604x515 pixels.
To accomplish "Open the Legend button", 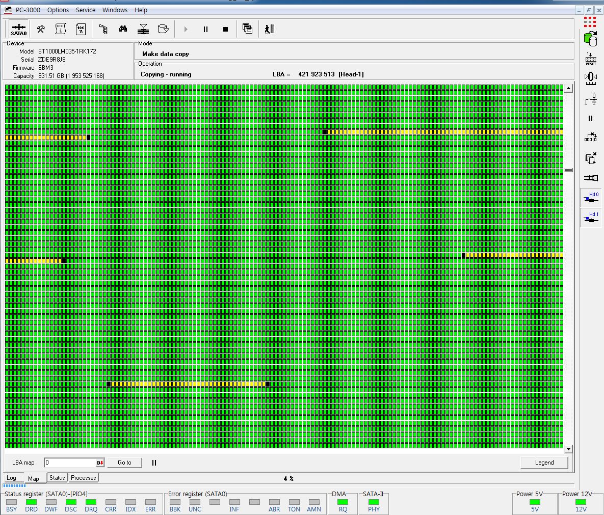I will click(544, 463).
